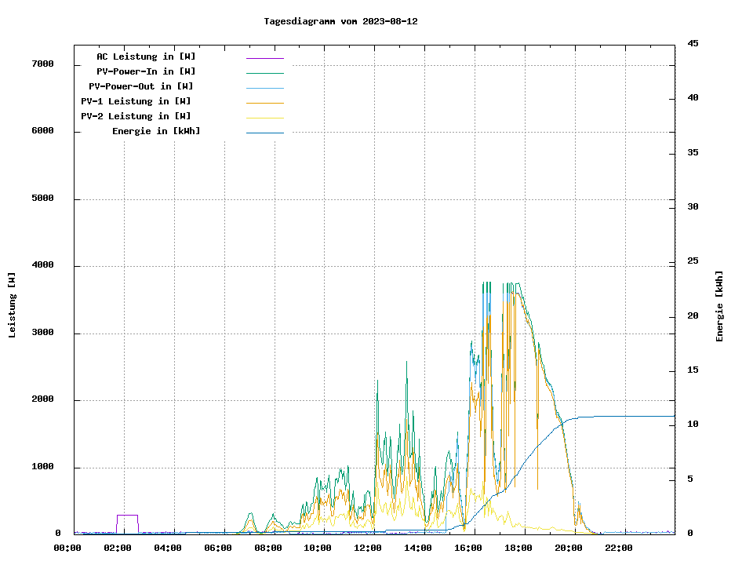This screenshot has width=753, height=565.
Task: Click the 4000 label on the left axis
Action: pyautogui.click(x=43, y=265)
